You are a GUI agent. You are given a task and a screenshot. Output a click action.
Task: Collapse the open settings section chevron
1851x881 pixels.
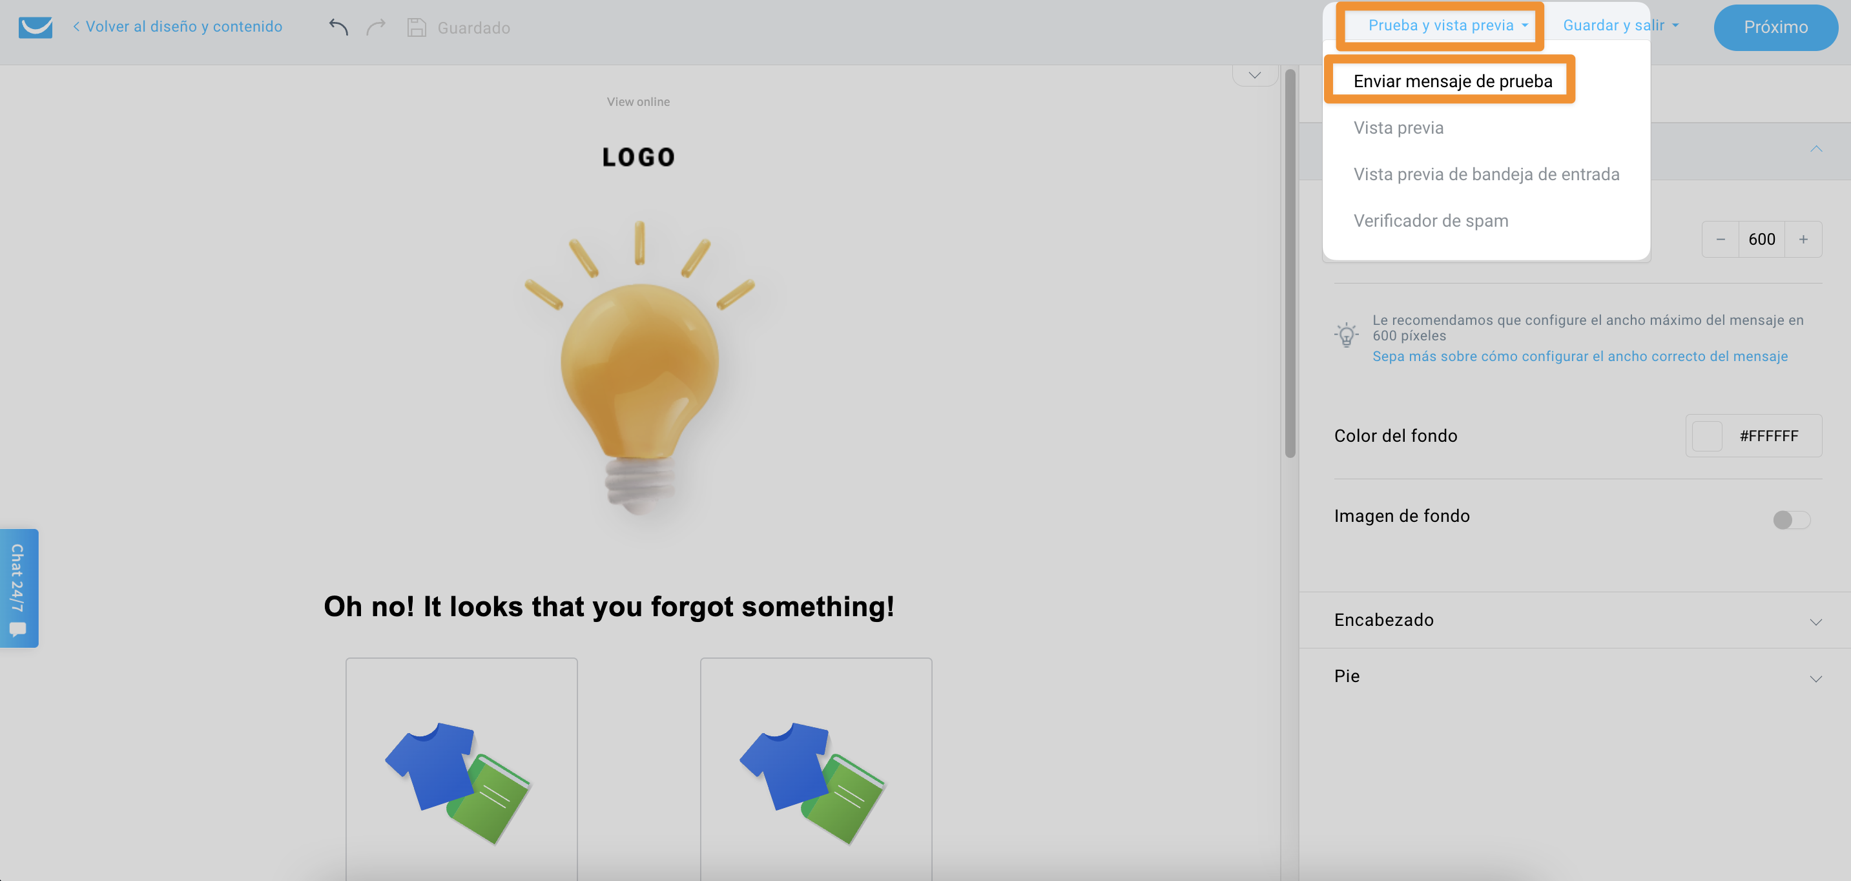point(1815,149)
